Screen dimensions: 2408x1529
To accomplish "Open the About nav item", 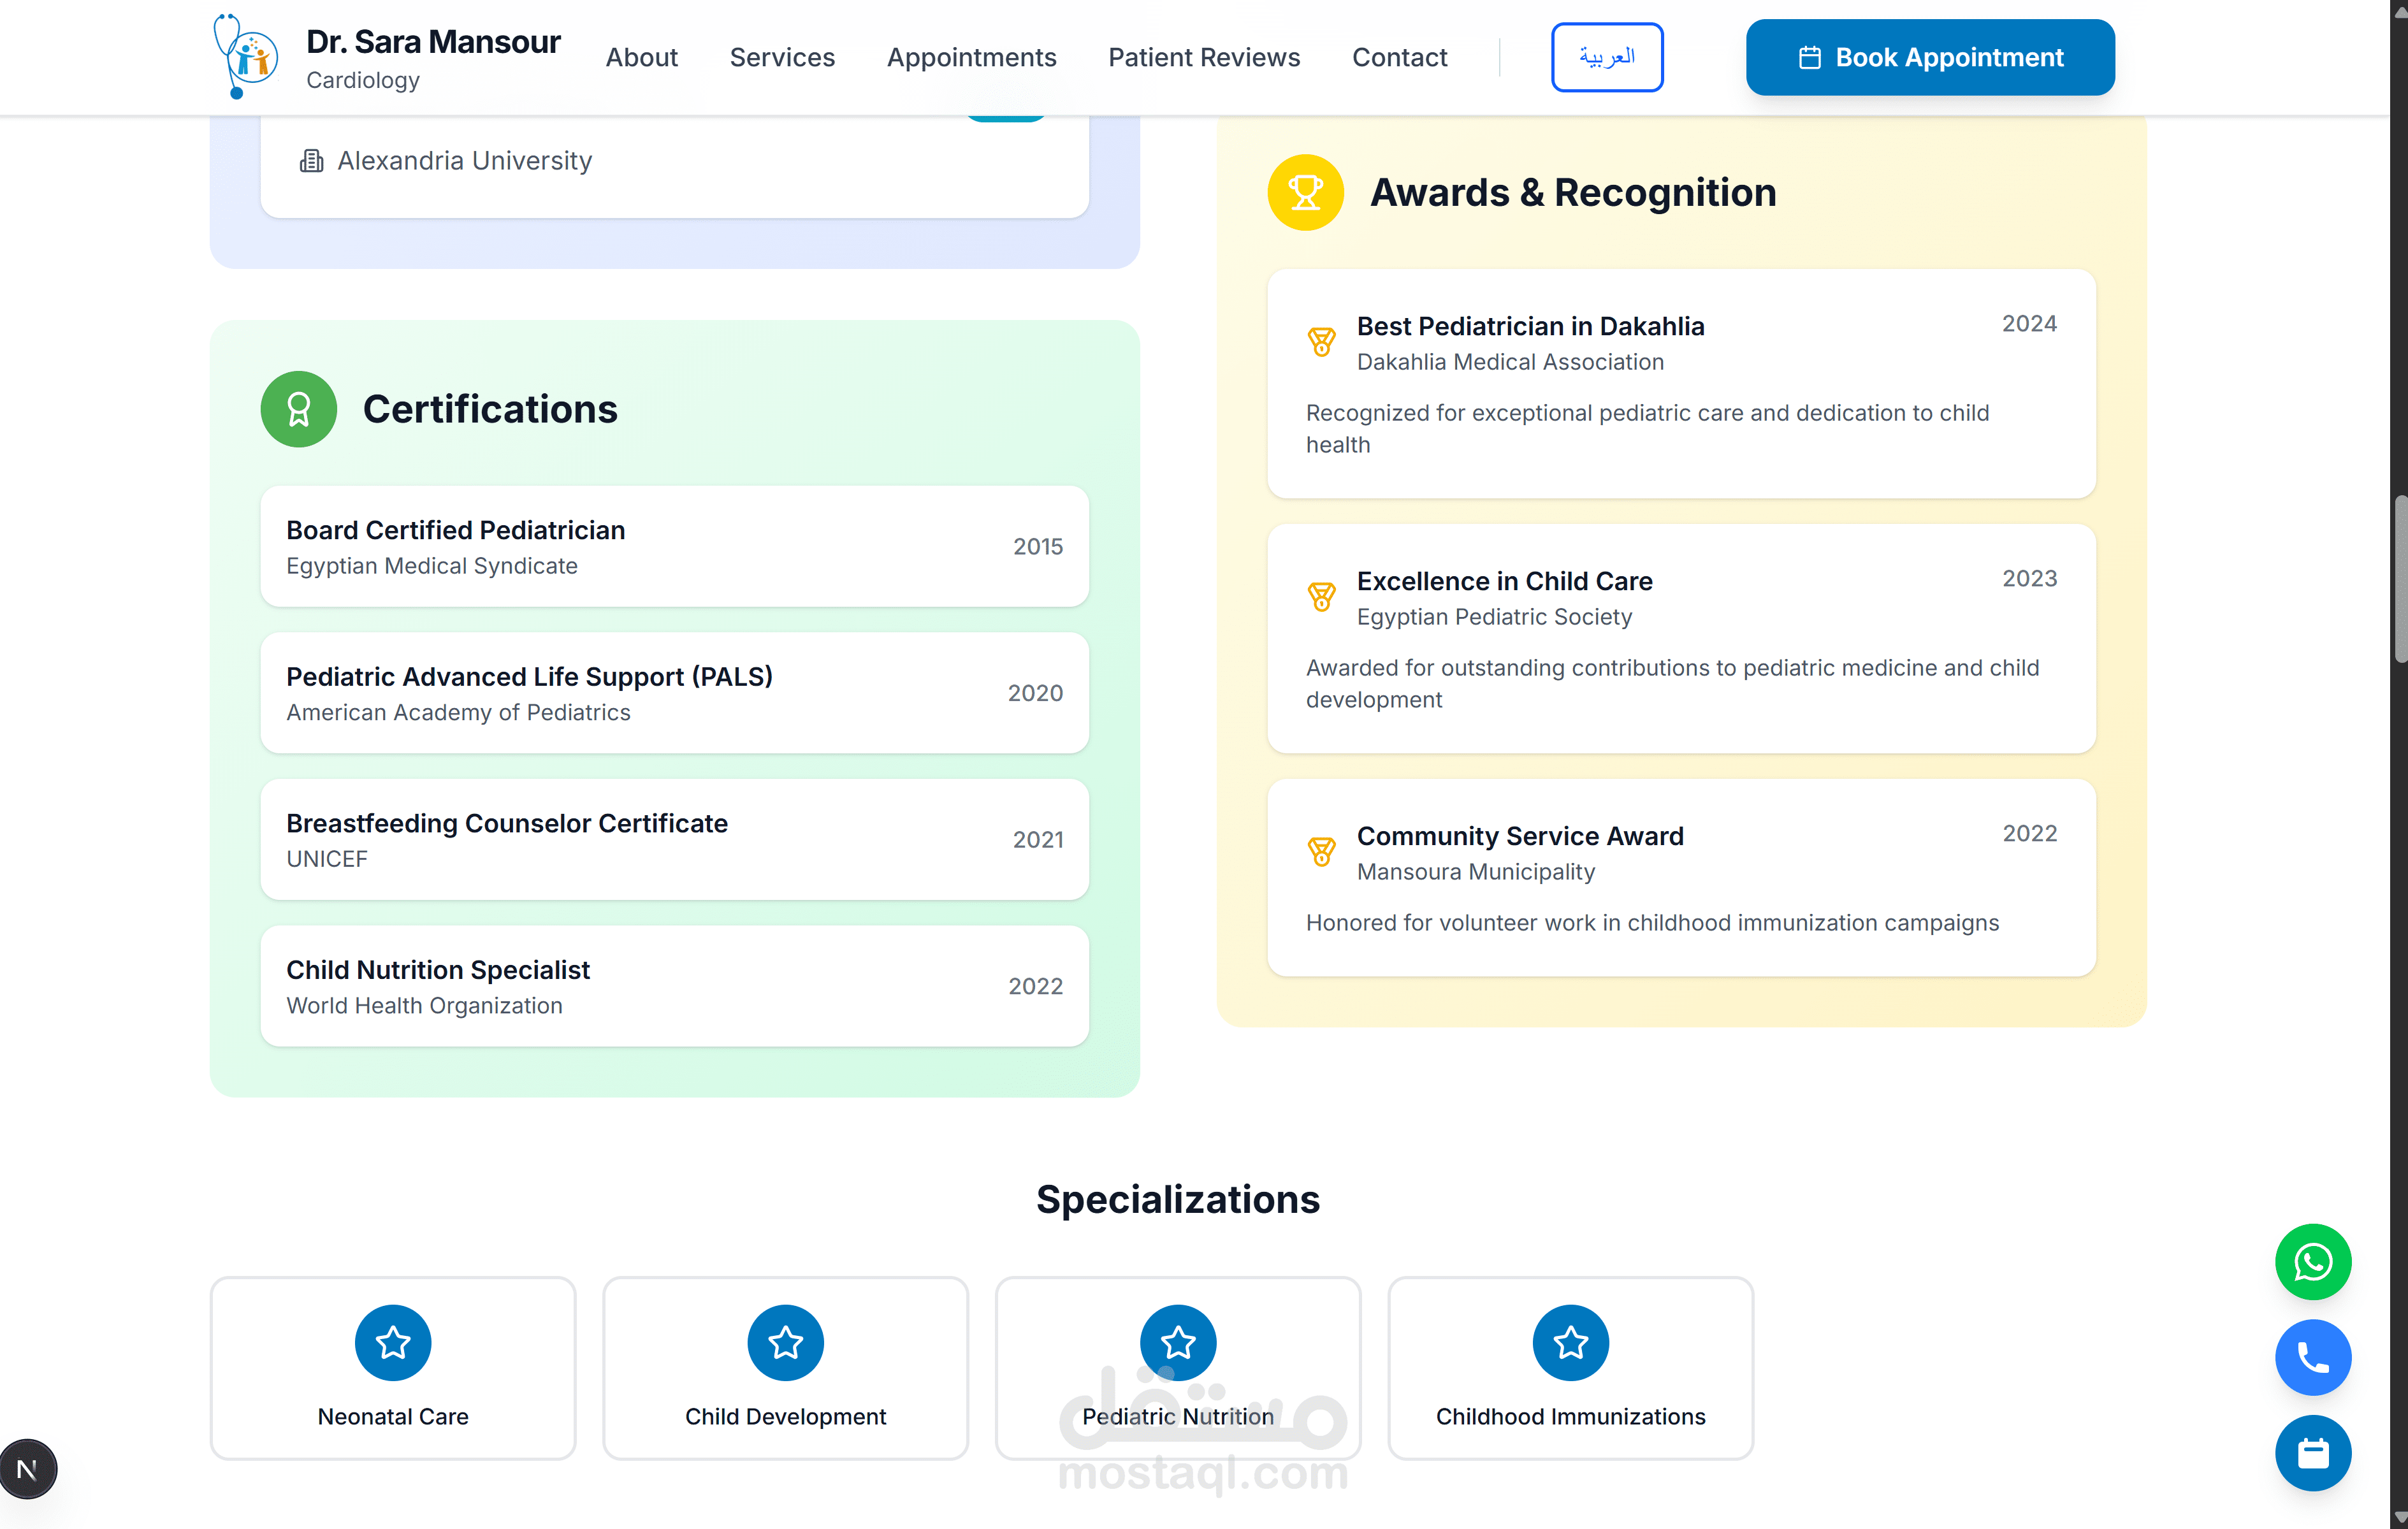I will 641,57.
